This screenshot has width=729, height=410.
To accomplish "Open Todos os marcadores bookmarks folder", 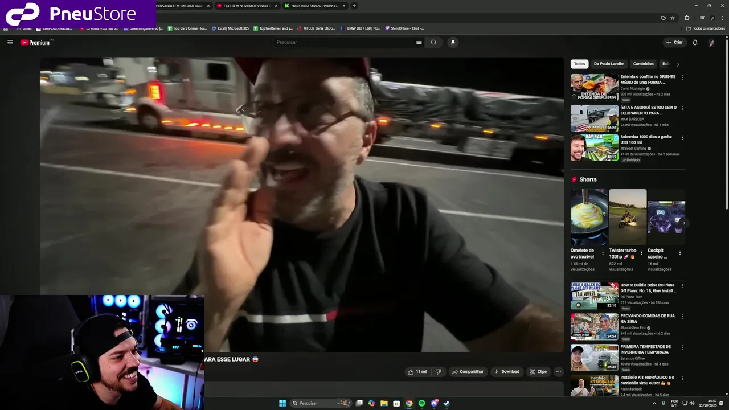I will click(706, 28).
